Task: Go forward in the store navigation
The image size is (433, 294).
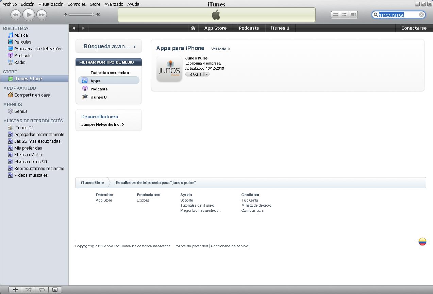Action: click(83, 28)
